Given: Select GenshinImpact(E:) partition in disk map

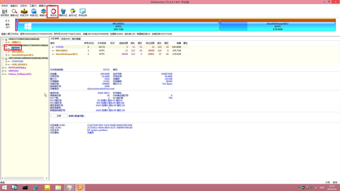Looking at the screenshot, I should [x=277, y=26].
